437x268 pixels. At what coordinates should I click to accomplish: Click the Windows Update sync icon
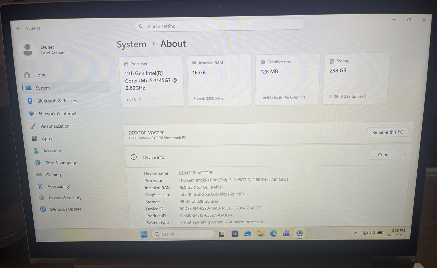click(43, 209)
